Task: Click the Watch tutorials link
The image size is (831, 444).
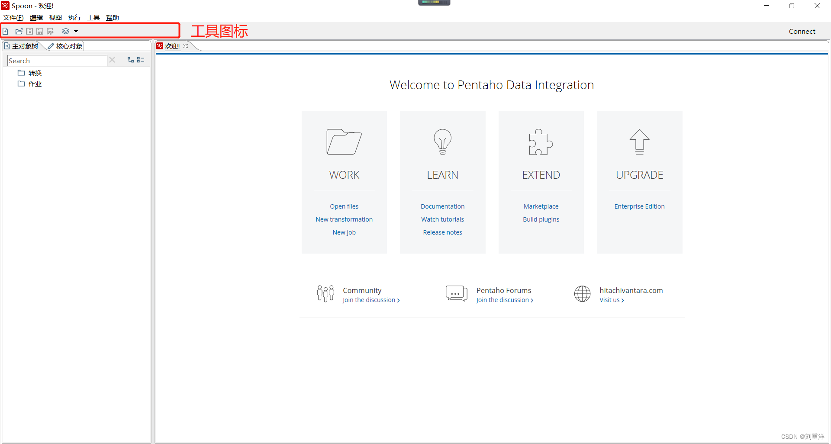Action: click(x=442, y=219)
